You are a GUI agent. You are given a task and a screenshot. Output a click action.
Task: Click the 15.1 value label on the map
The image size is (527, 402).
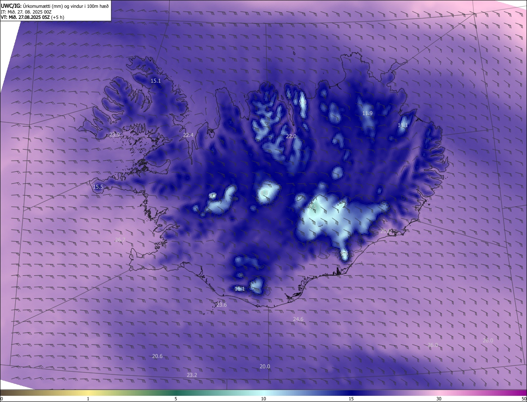point(156,81)
